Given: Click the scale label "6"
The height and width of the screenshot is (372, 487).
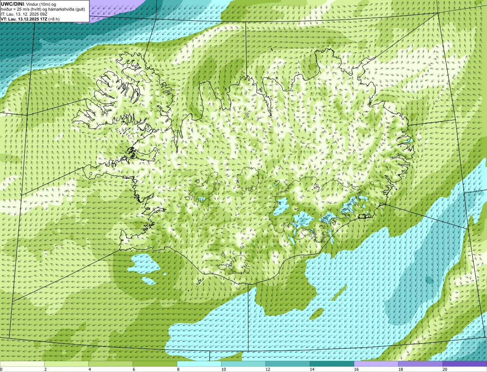Looking at the screenshot, I should point(134,369).
